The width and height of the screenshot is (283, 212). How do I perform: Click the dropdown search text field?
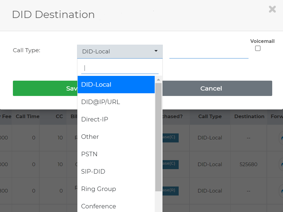coord(120,68)
